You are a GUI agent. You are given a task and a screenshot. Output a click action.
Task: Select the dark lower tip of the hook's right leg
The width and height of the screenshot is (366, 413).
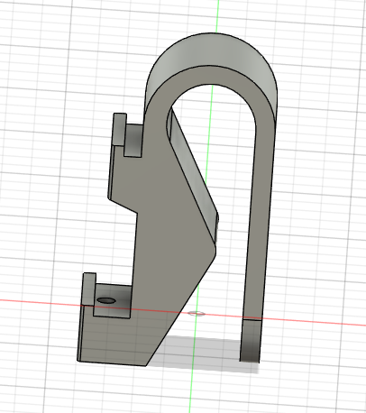tap(250, 341)
